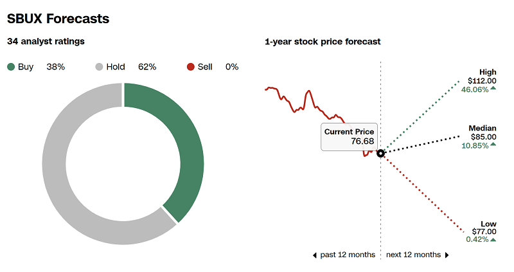Click the right arrow beside next 12 months

[x=447, y=255]
